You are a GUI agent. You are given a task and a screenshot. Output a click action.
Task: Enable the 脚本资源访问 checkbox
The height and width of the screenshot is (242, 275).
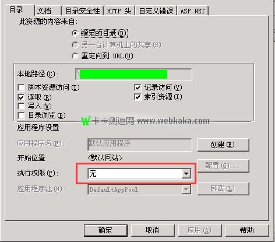(x=21, y=87)
